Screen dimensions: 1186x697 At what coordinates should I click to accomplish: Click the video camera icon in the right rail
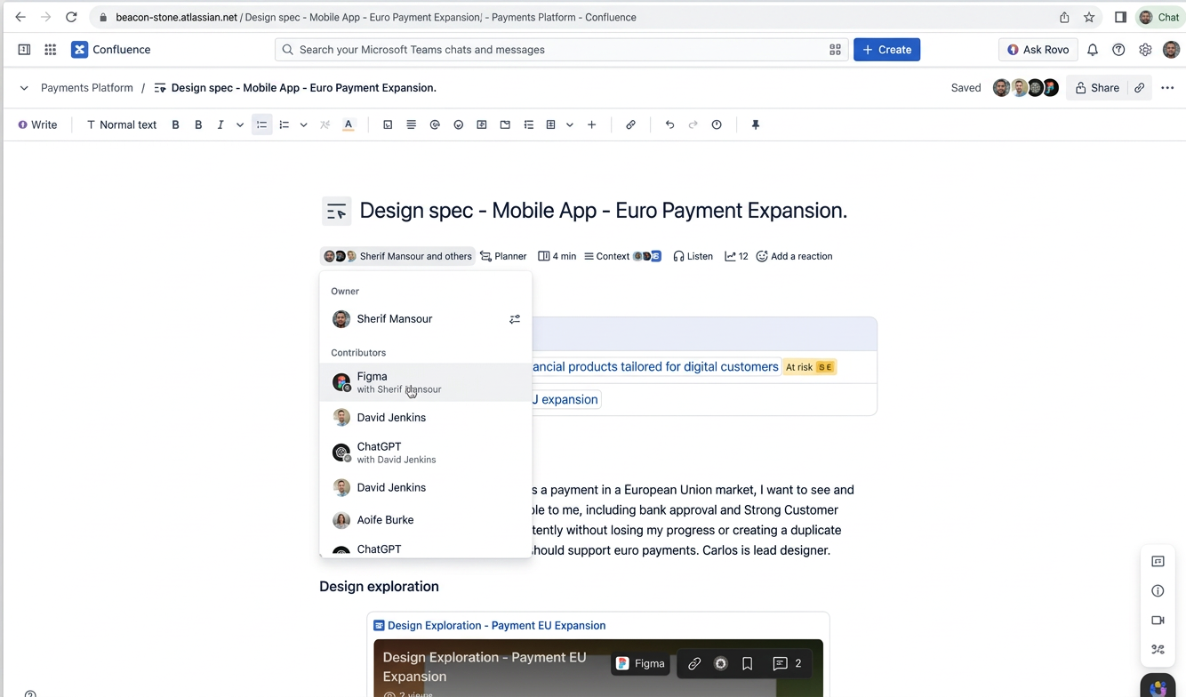click(x=1158, y=621)
